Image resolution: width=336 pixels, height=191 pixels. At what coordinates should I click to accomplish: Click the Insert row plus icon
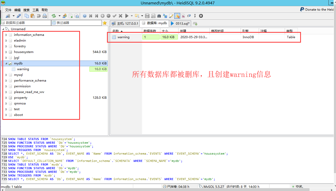103,16
